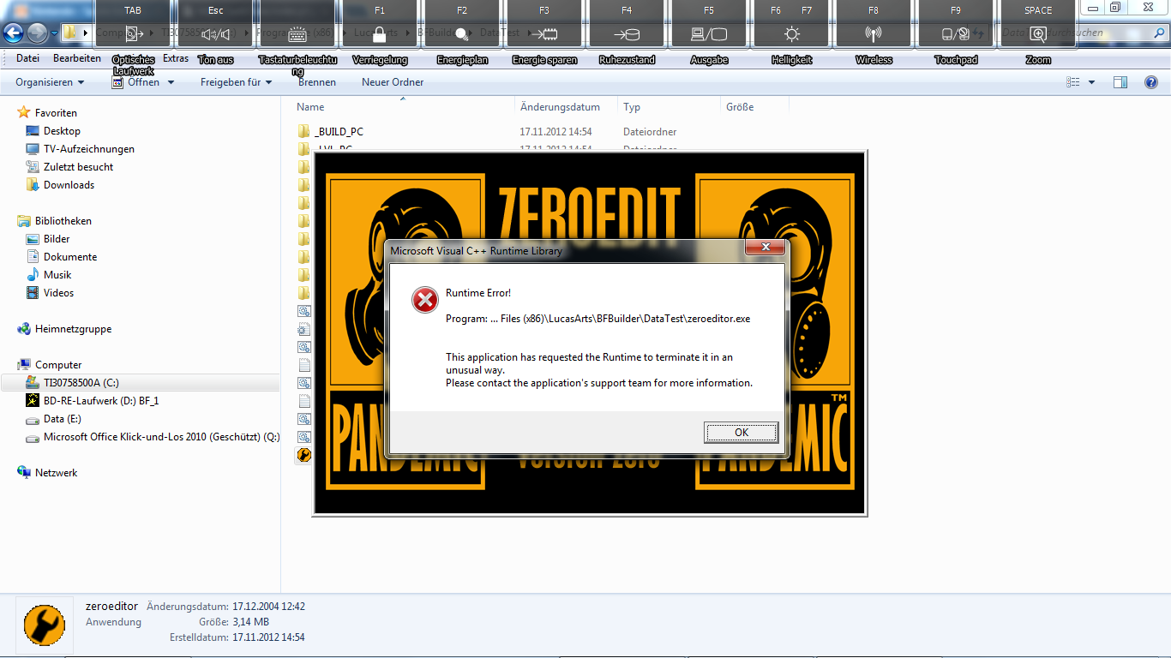Select the Data (E:) drive

tap(63, 420)
